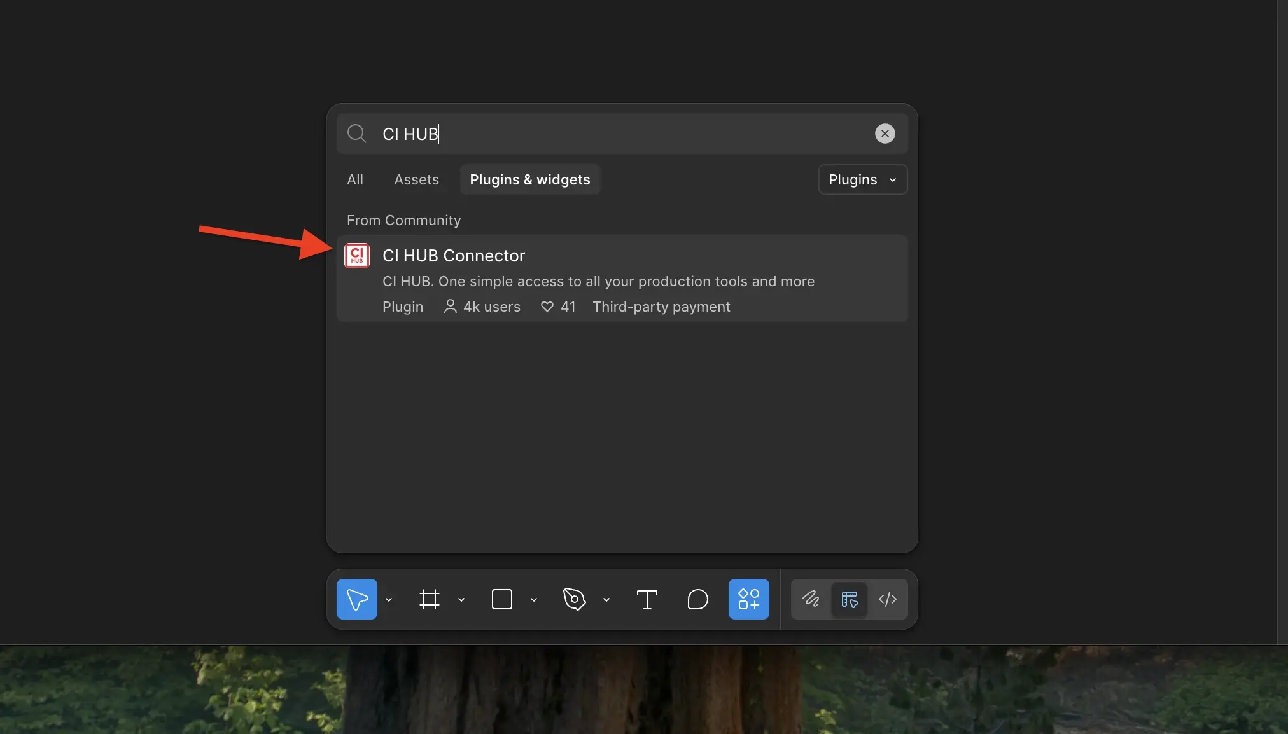The image size is (1288, 734).
Task: Select the Text tool
Action: 647,599
